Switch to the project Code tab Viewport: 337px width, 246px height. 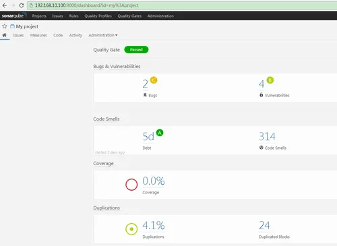(58, 35)
